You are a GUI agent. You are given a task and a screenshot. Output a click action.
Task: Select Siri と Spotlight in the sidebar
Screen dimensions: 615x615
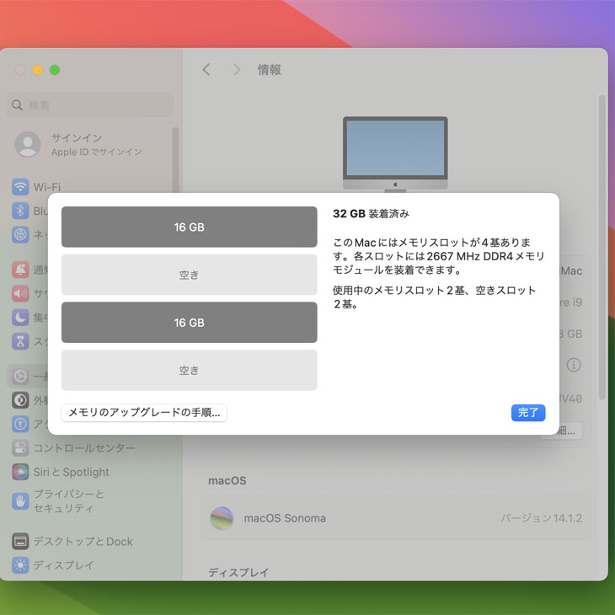coord(71,472)
